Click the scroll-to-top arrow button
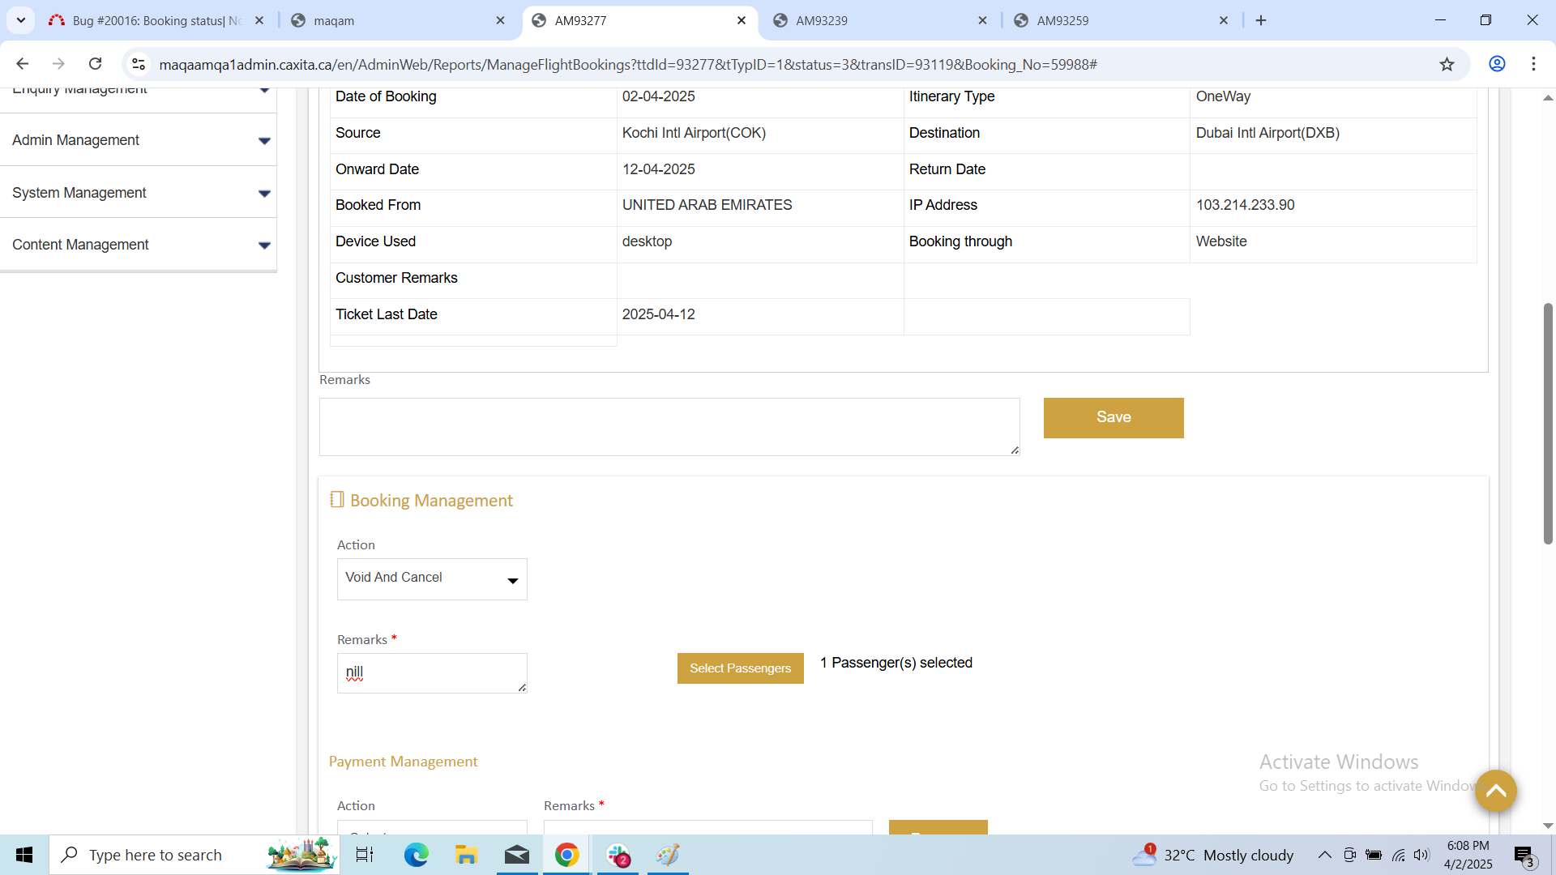Image resolution: width=1556 pixels, height=875 pixels. click(x=1495, y=791)
